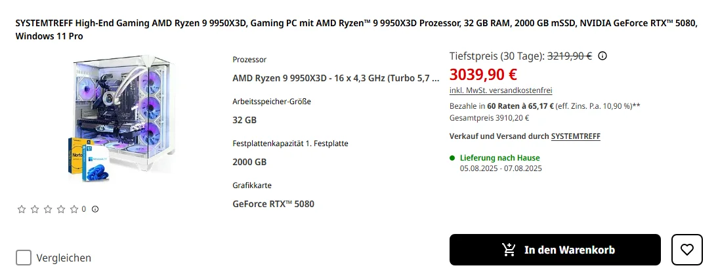Click the info icon next to Tiefstpreis

coord(602,56)
